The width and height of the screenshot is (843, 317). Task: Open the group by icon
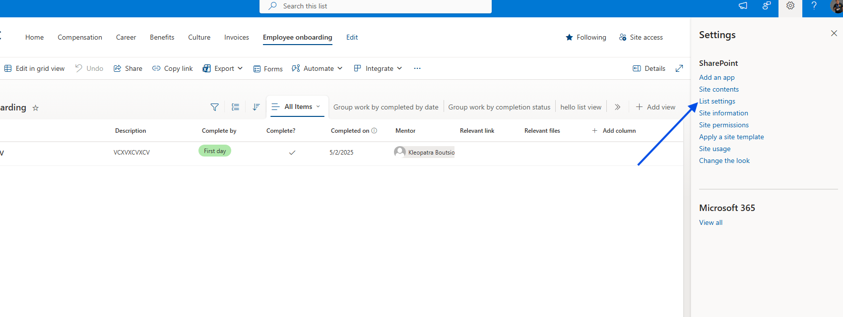point(235,107)
